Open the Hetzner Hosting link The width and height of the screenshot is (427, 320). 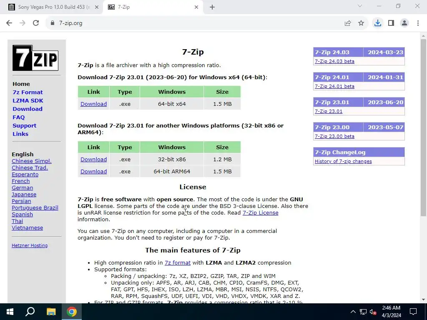[x=30, y=245]
